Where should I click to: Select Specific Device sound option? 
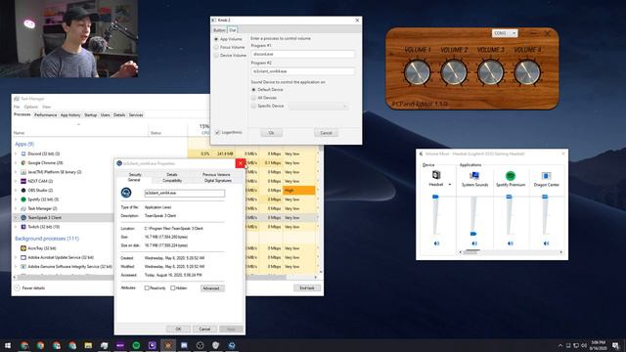point(253,106)
